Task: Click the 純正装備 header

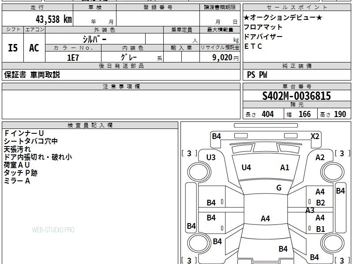Action: (297, 66)
